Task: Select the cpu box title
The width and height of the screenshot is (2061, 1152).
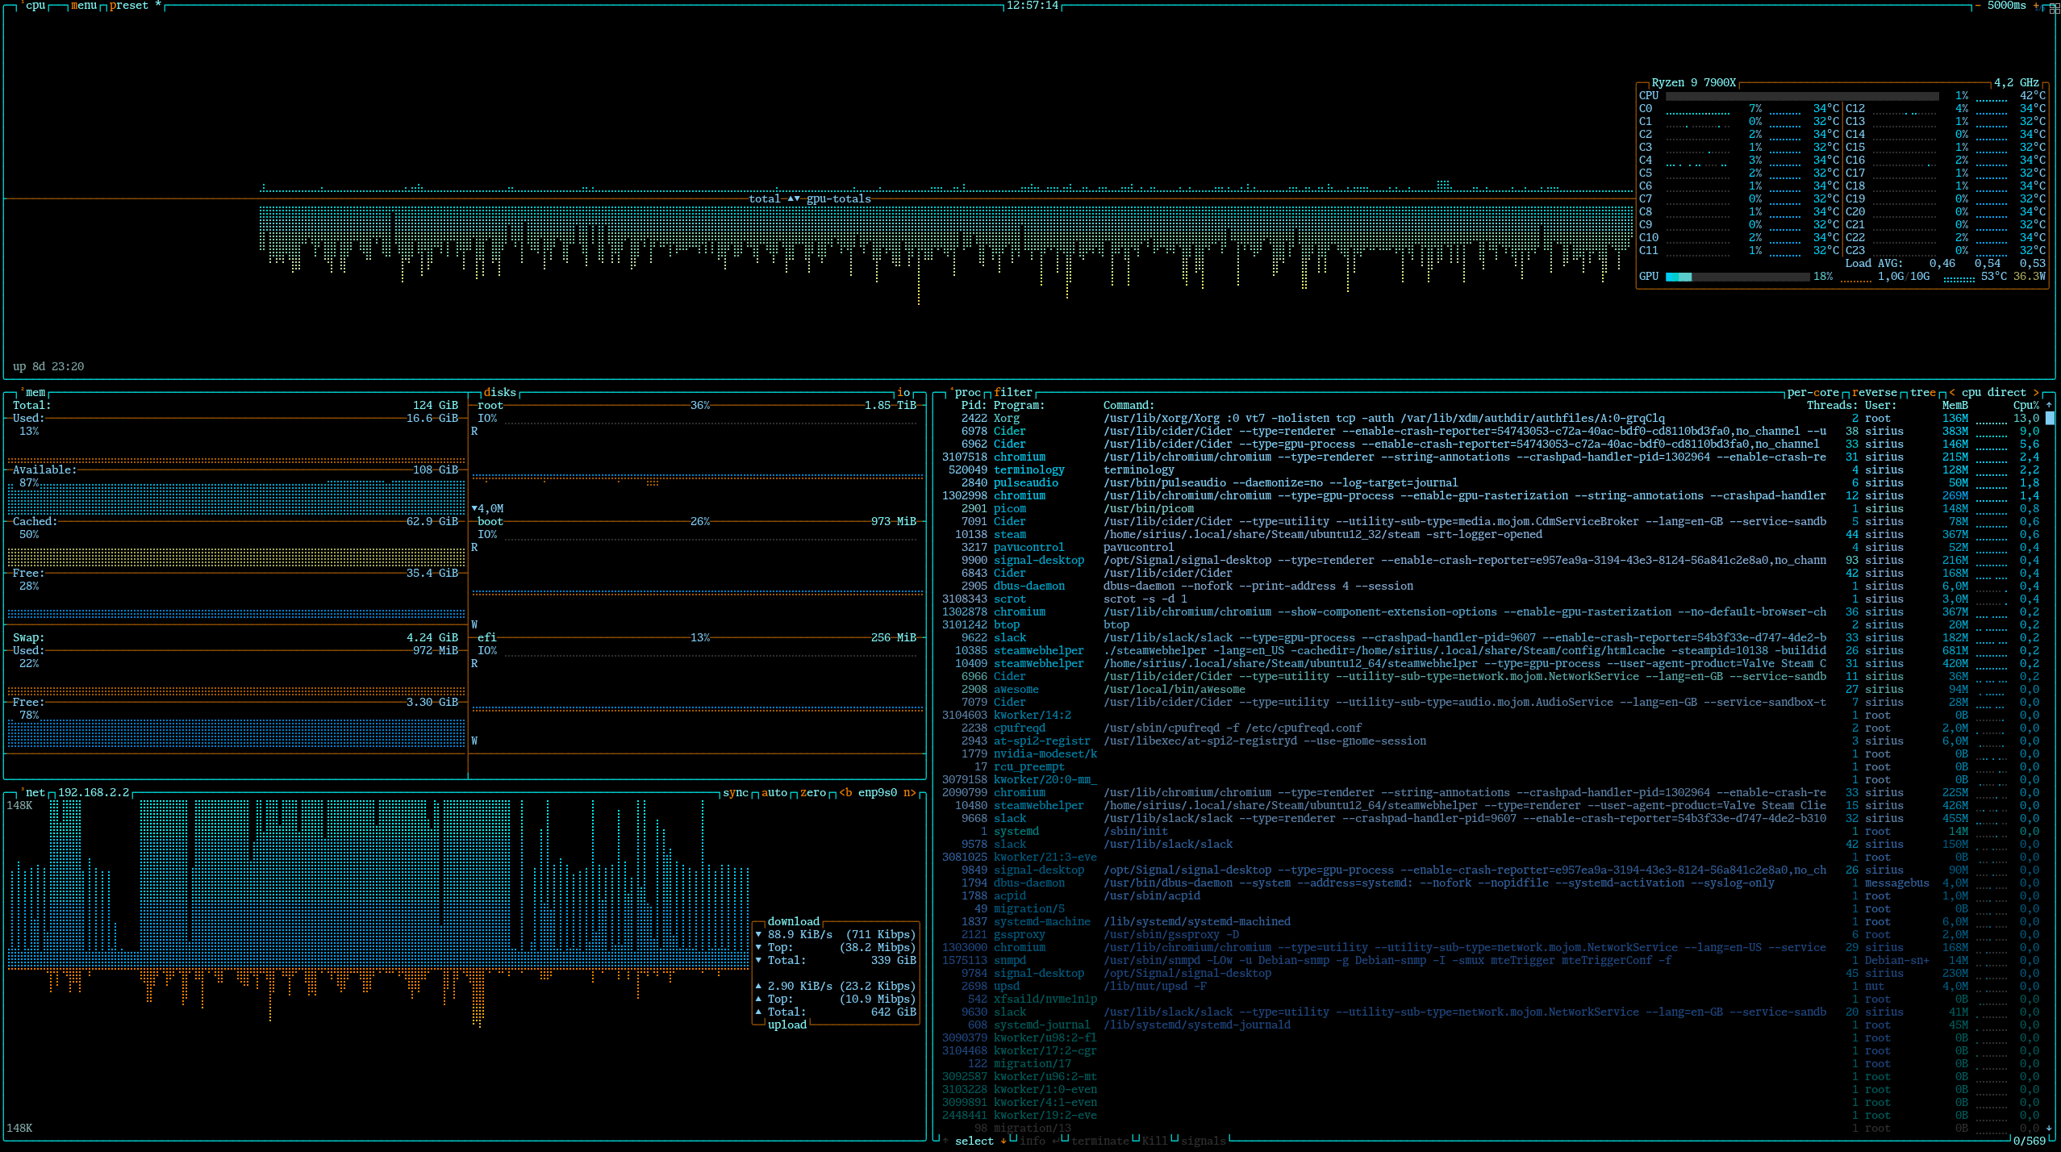Action: coord(35,6)
